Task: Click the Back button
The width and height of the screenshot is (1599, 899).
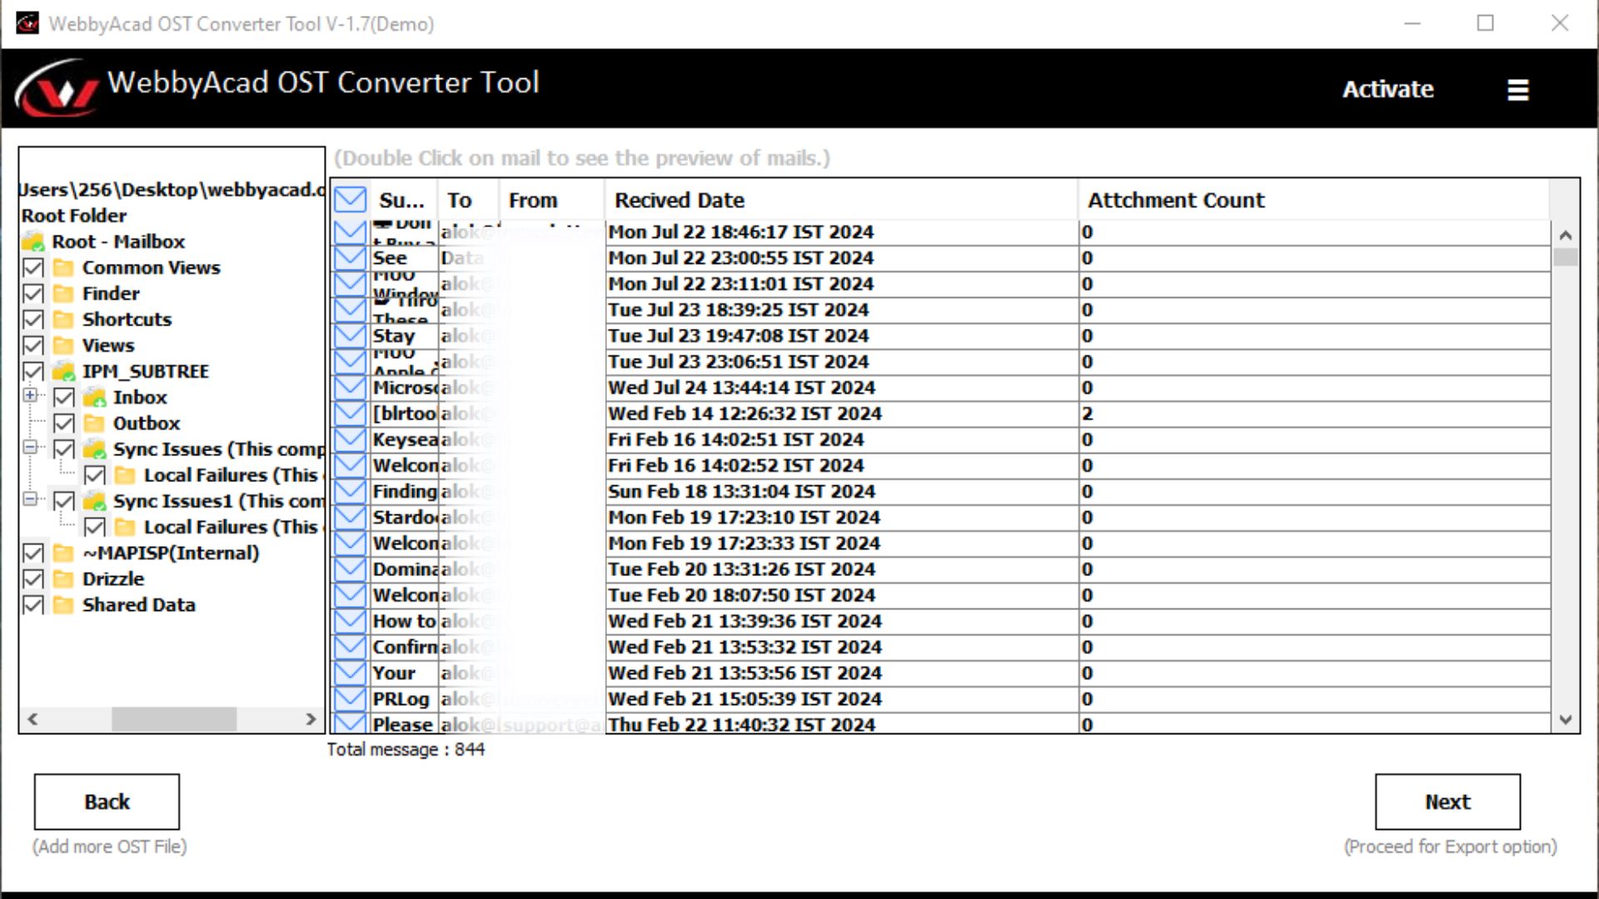Action: point(107,802)
